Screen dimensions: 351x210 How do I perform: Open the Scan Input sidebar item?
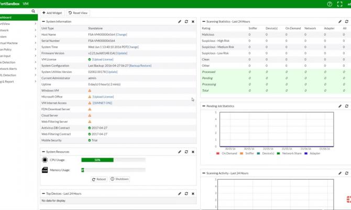pyautogui.click(x=19, y=56)
